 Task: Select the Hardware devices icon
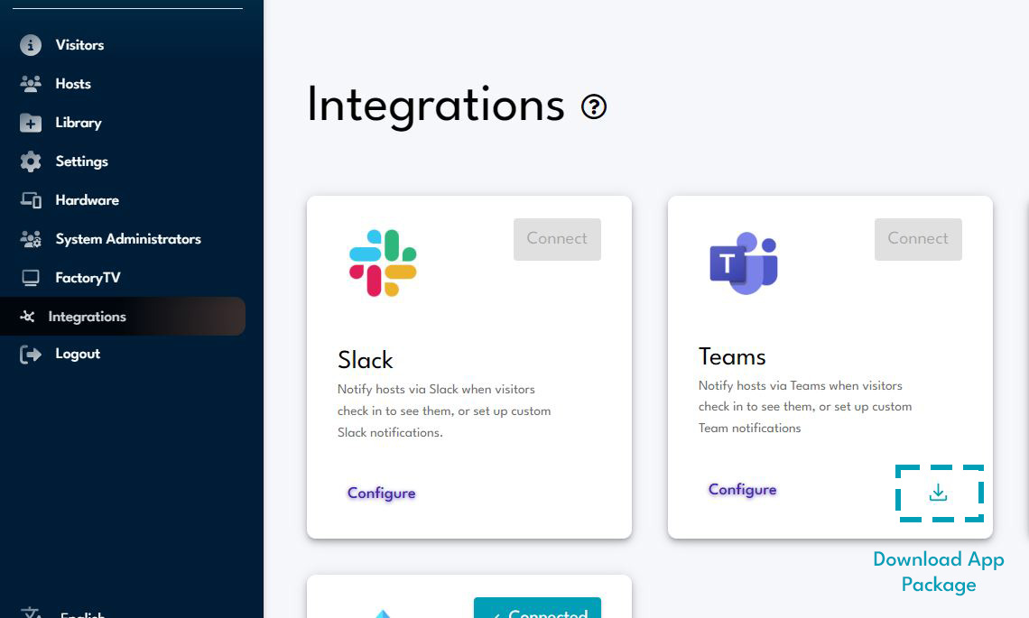pyautogui.click(x=31, y=199)
